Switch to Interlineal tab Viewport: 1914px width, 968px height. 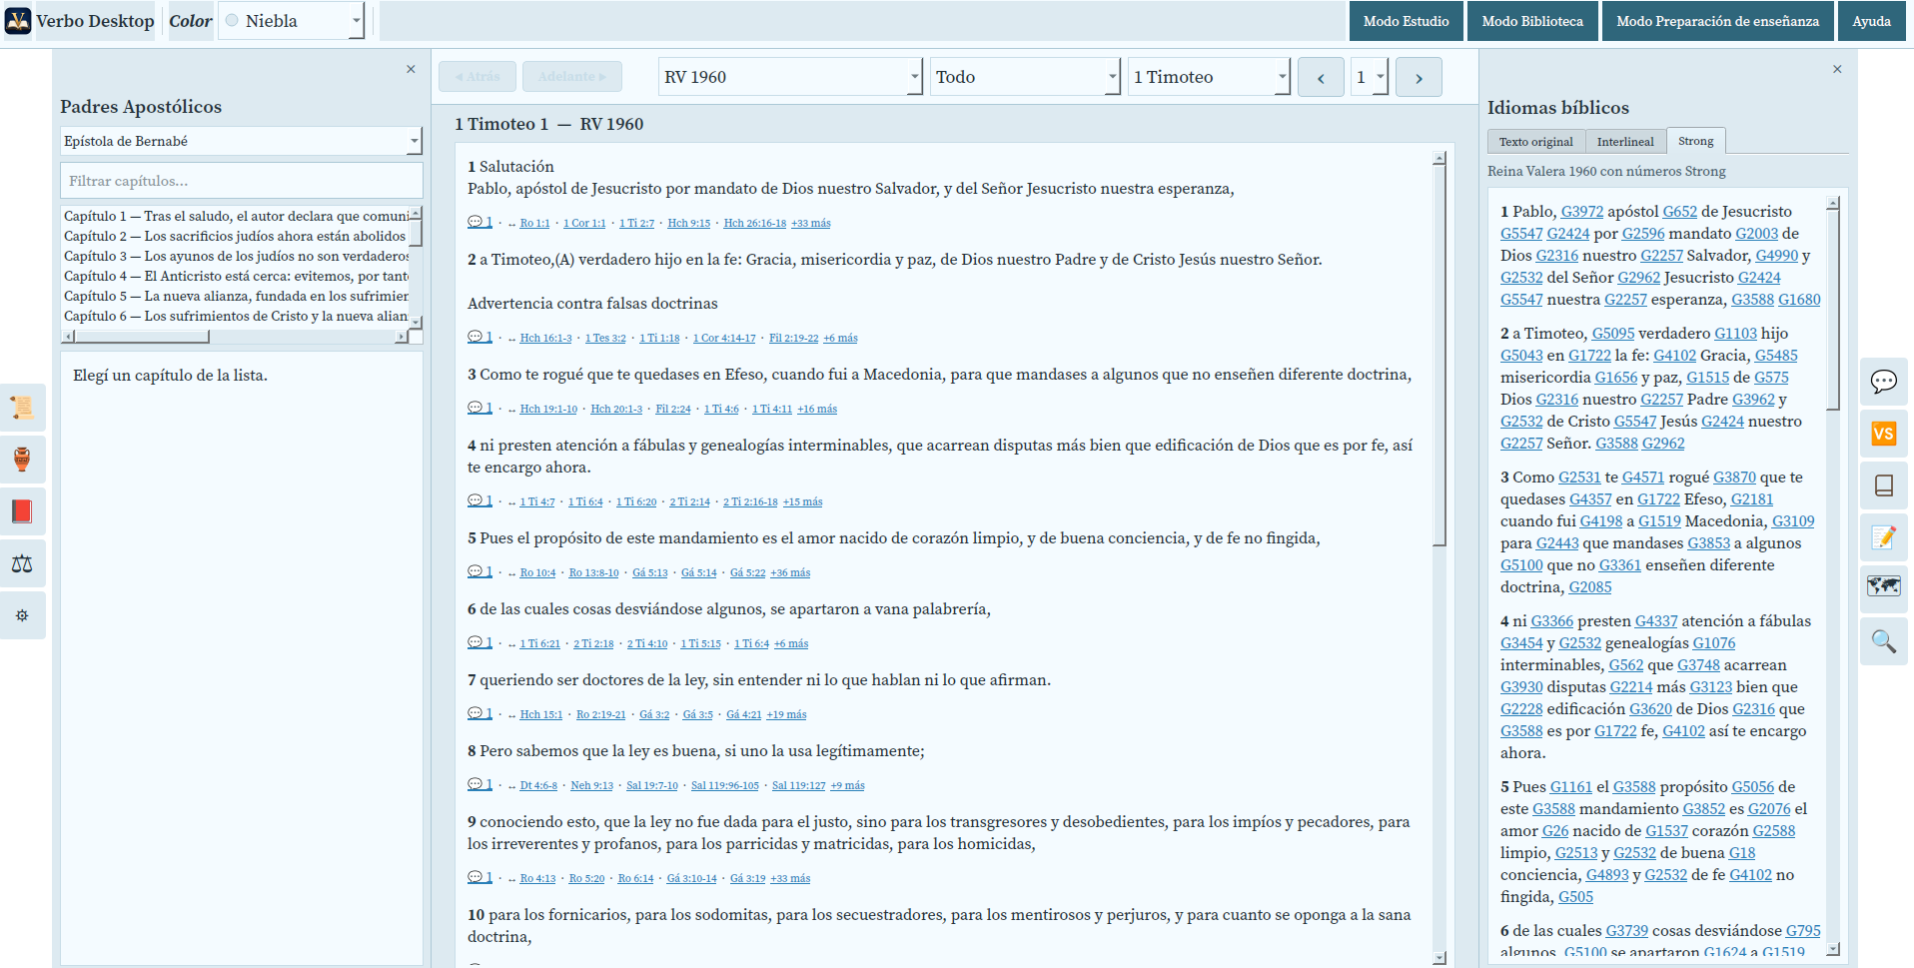click(1625, 142)
